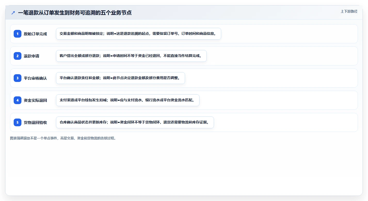Open the description box starting 平台确认退款责任和金额
The width and height of the screenshot is (368, 201).
click(x=121, y=78)
